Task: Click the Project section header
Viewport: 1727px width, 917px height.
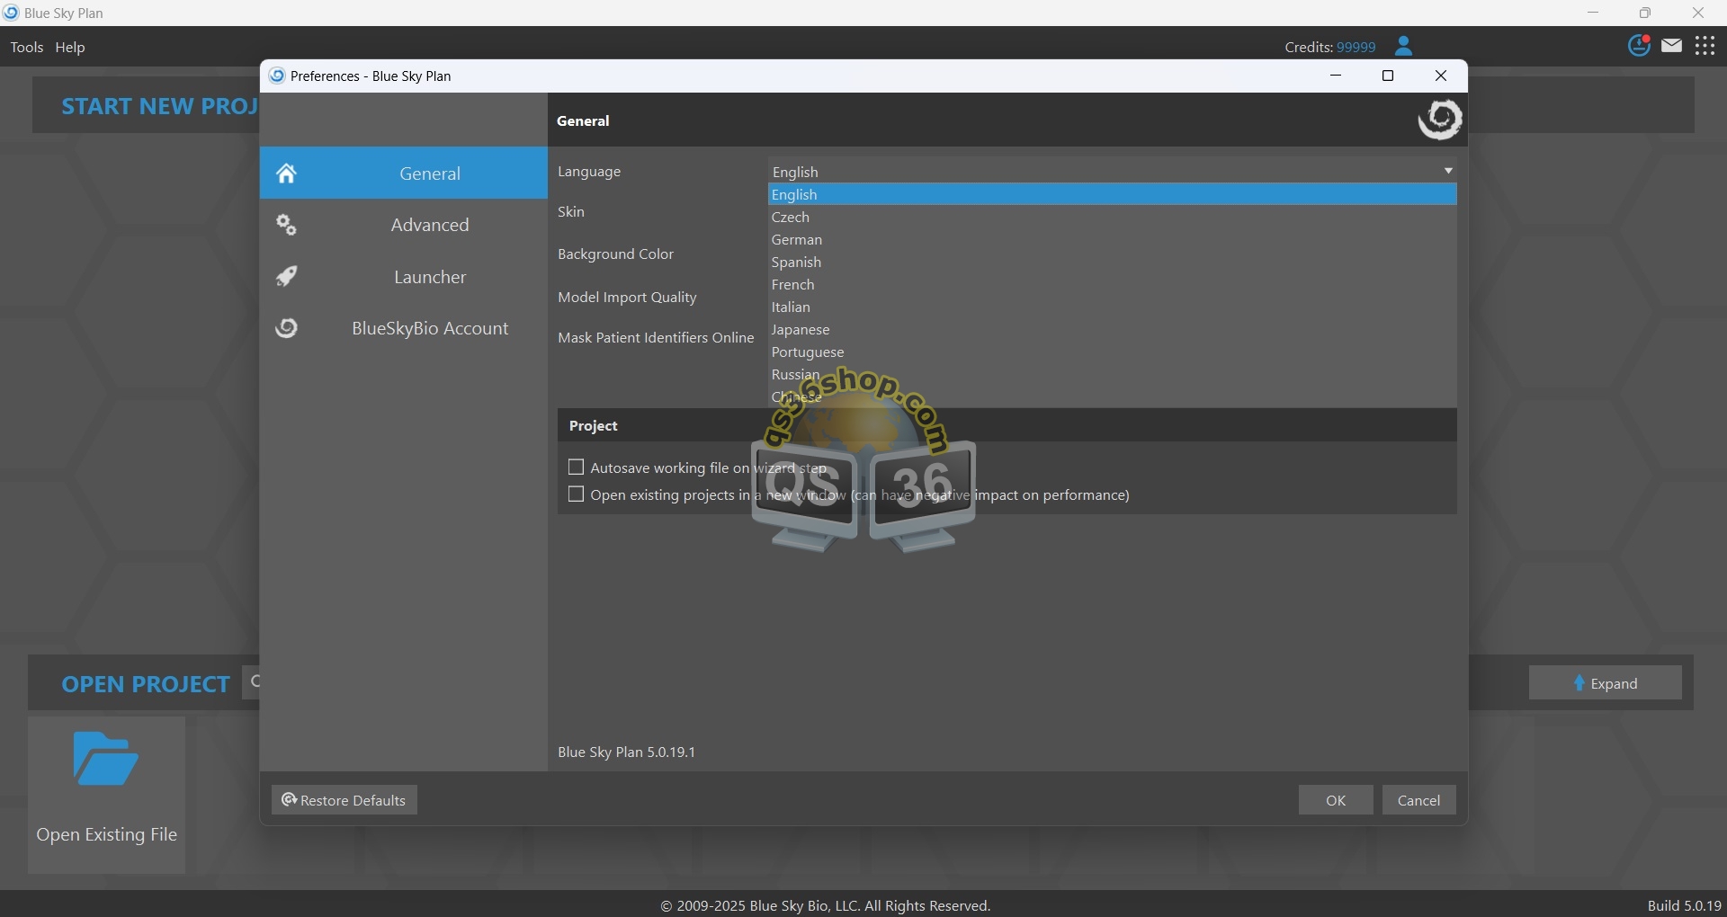Action: (x=1007, y=425)
